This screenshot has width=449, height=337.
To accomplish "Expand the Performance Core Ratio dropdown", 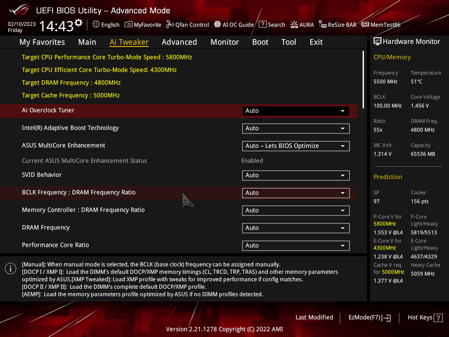I will [x=296, y=246].
